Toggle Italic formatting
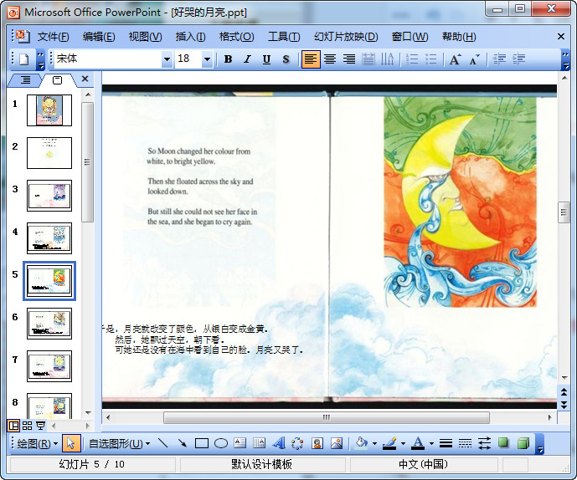 pos(247,59)
